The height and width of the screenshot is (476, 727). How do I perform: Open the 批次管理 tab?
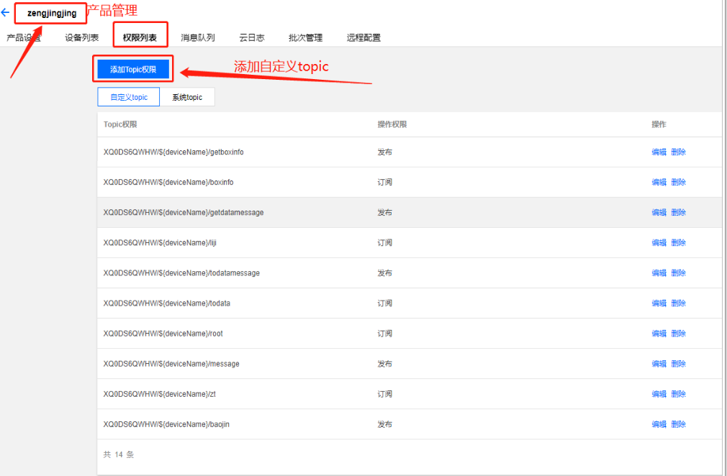tap(305, 38)
